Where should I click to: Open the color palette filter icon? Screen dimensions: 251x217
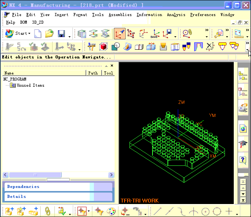coord(111,211)
